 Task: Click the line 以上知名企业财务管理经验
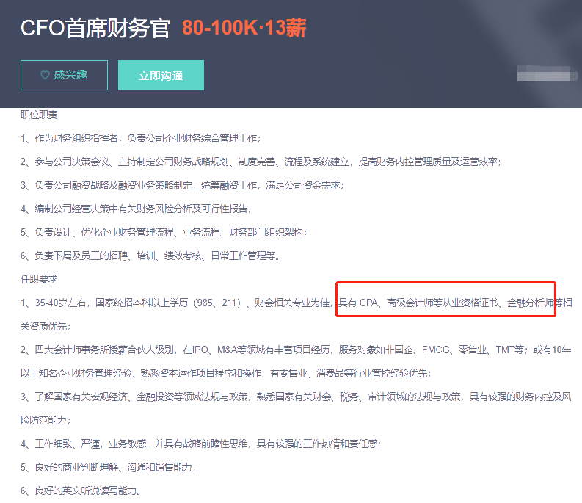(225, 373)
